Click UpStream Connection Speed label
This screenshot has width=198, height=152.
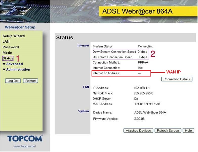(112, 57)
